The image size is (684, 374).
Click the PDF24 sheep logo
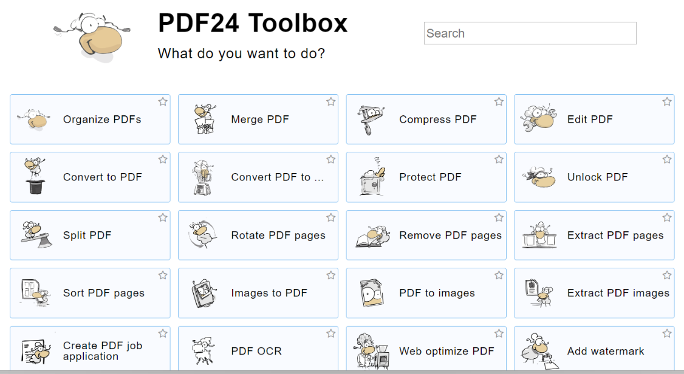pyautogui.click(x=92, y=36)
